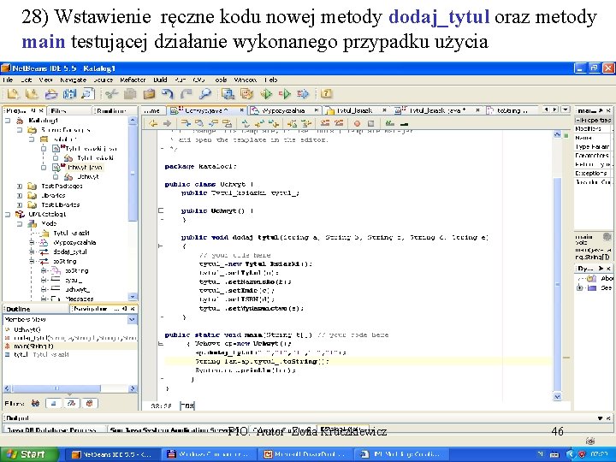
Task: Expand the Libraries node in Projects tree
Action: [x=18, y=195]
